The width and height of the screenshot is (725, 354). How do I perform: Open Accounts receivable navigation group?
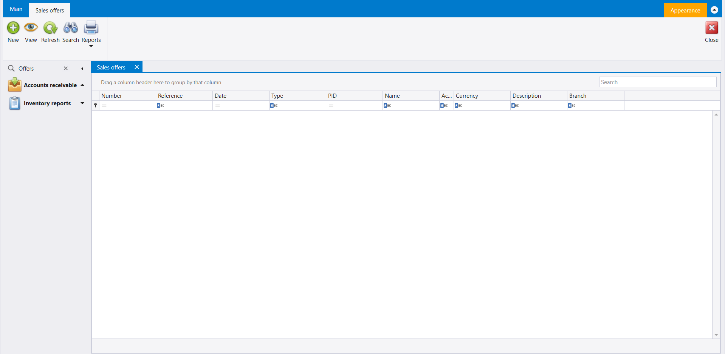(50, 85)
